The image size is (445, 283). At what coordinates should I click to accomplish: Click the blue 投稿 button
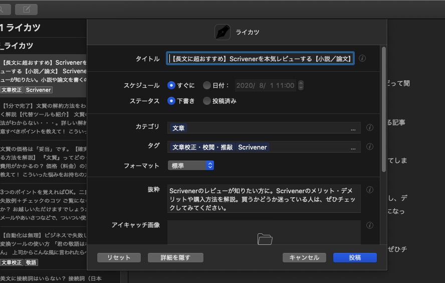pos(355,257)
